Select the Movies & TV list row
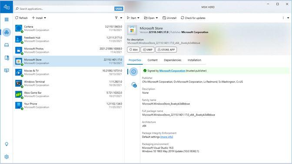292x164 pixels. point(69,72)
